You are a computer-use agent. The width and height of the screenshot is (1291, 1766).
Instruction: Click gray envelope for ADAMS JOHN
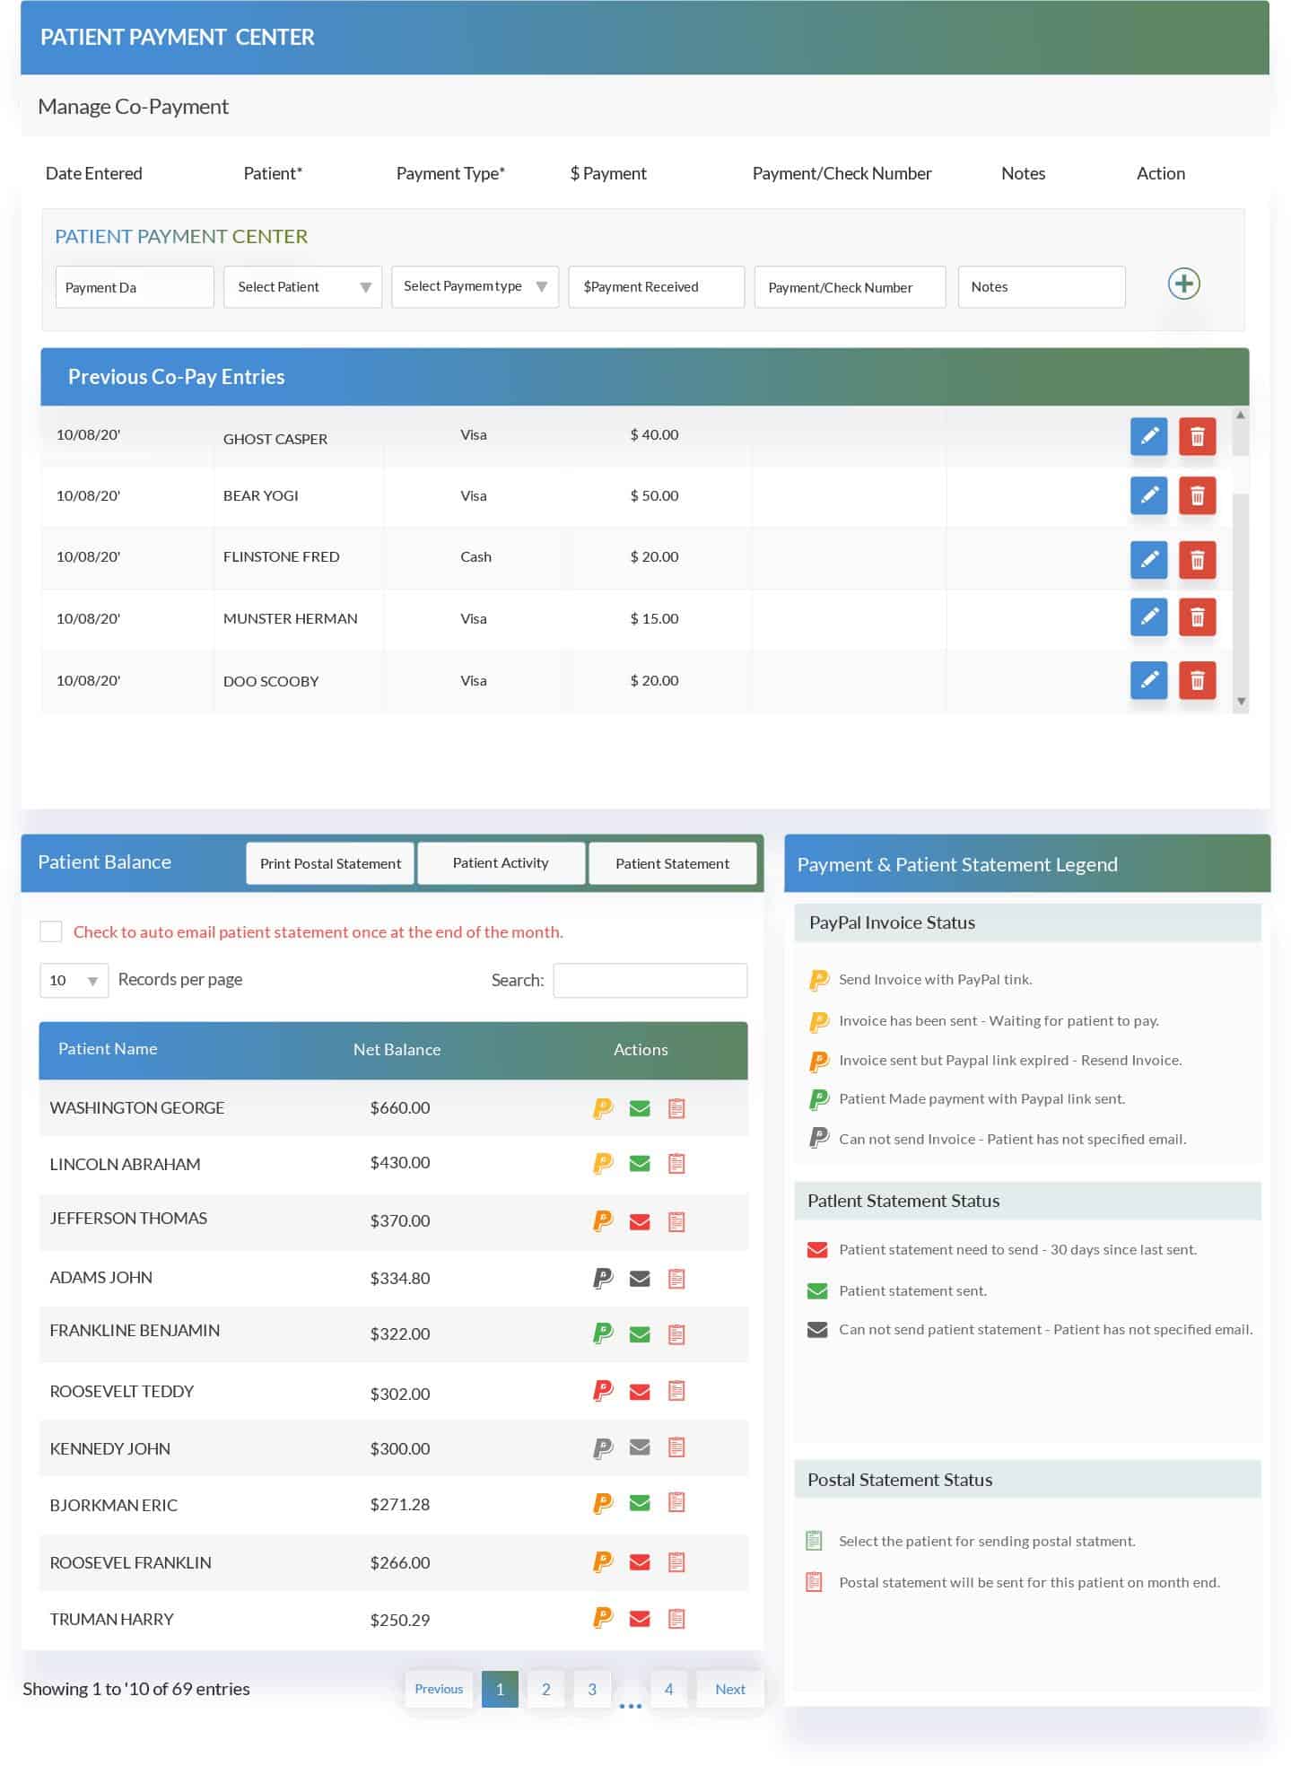(640, 1278)
